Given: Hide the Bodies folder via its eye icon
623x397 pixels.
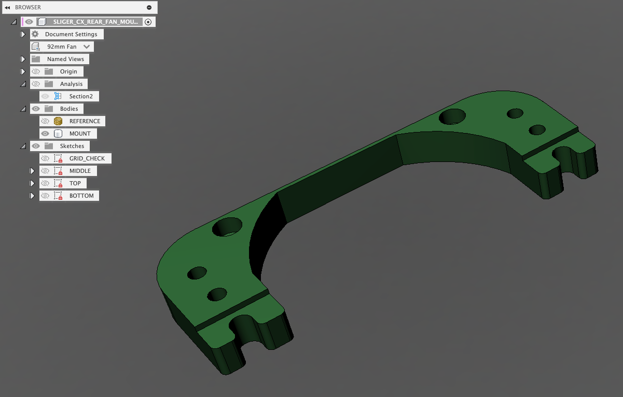Looking at the screenshot, I should coord(36,109).
